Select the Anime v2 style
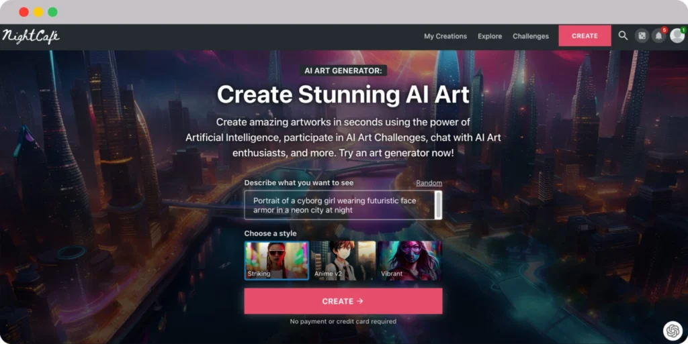Image resolution: width=688 pixels, height=344 pixels. point(343,260)
